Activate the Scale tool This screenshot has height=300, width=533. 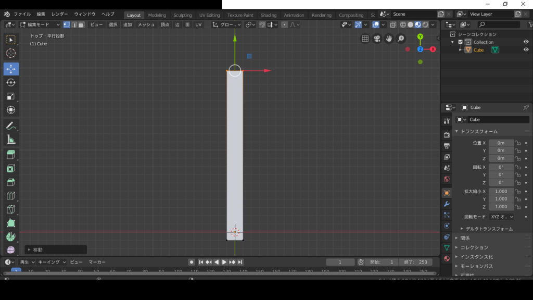tap(11, 96)
